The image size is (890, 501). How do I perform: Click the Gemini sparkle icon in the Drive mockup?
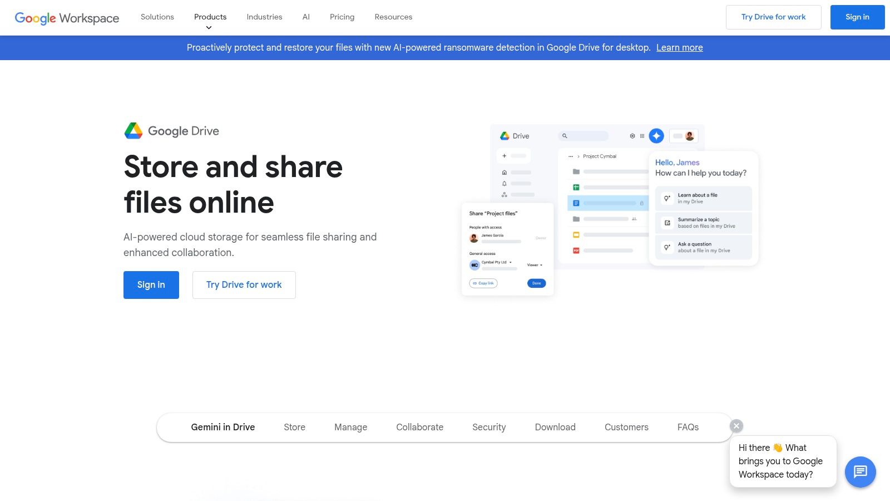tap(656, 136)
